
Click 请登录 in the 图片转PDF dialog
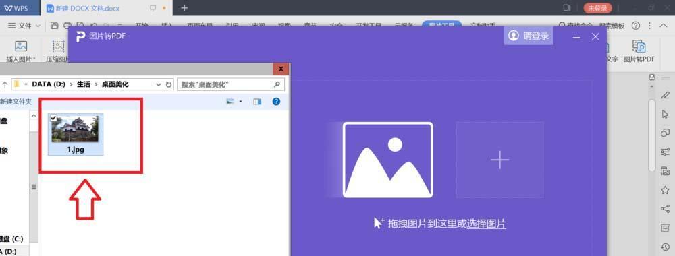coord(529,36)
